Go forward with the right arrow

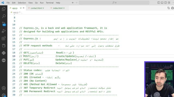(76, 3)
